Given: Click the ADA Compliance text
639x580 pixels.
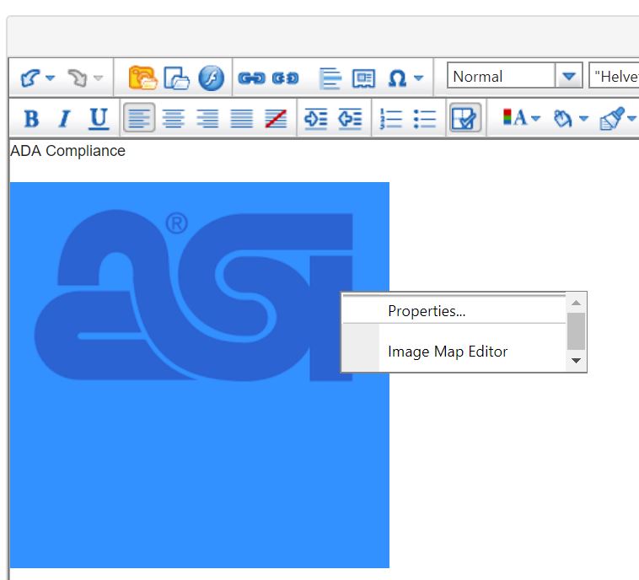Looking at the screenshot, I should [x=67, y=151].
